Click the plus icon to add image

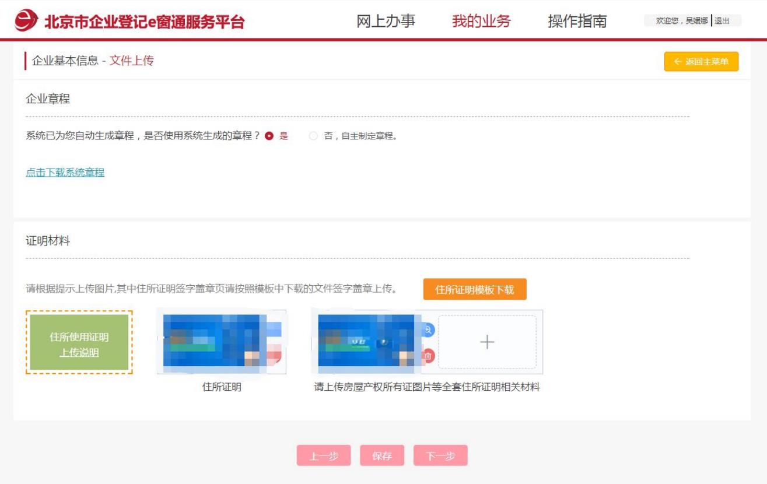point(487,342)
